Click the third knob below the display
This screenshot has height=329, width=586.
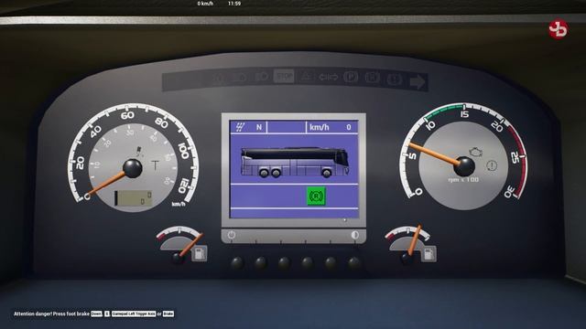284,263
